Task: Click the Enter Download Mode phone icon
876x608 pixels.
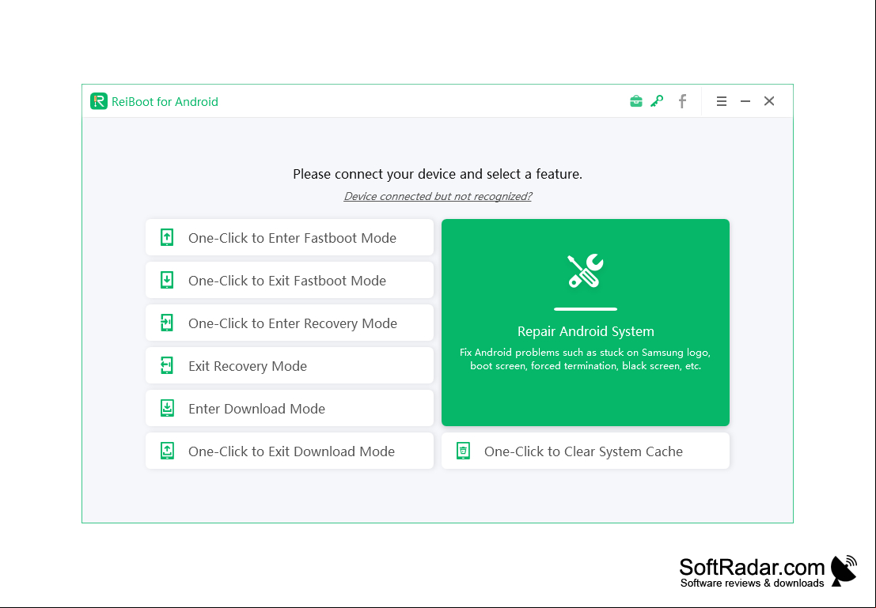Action: point(167,408)
